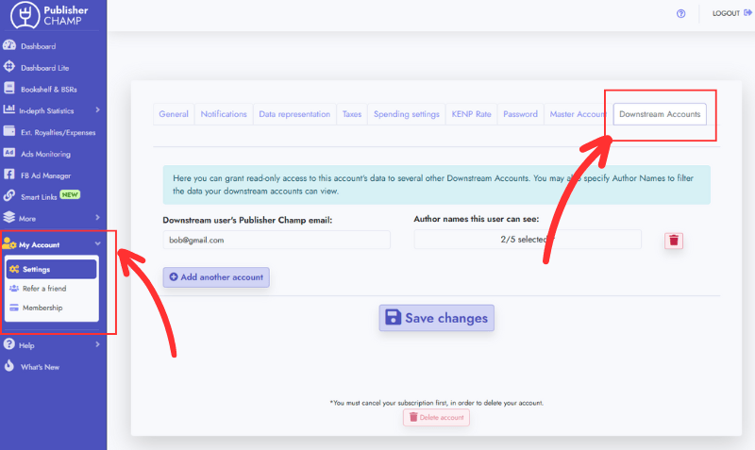755x450 pixels.
Task: Click the FB Ad Manager Facebook icon
Action: [9, 175]
